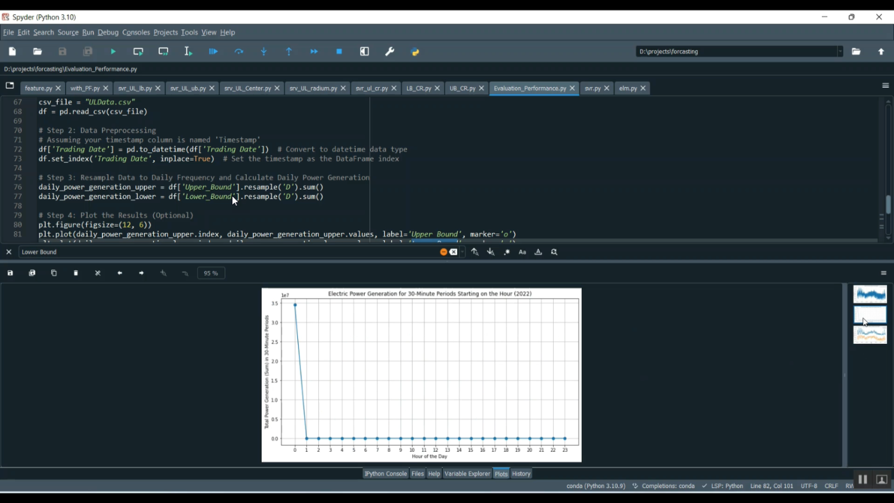
Task: Run the current file with the green play button
Action: pyautogui.click(x=113, y=52)
